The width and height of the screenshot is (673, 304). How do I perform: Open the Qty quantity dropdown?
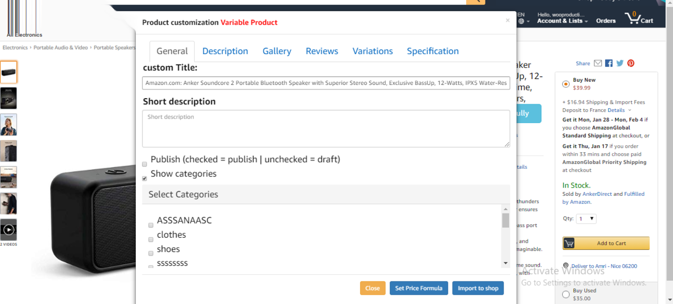tap(586, 218)
